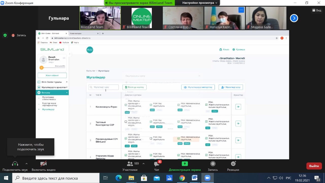Screen dimensions: 325x183
Task: Open the Reactions smiley icon
Action: pyautogui.click(x=233, y=164)
